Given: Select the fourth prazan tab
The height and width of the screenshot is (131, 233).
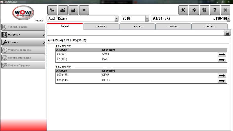Looking at the screenshot, I should point(209,26).
